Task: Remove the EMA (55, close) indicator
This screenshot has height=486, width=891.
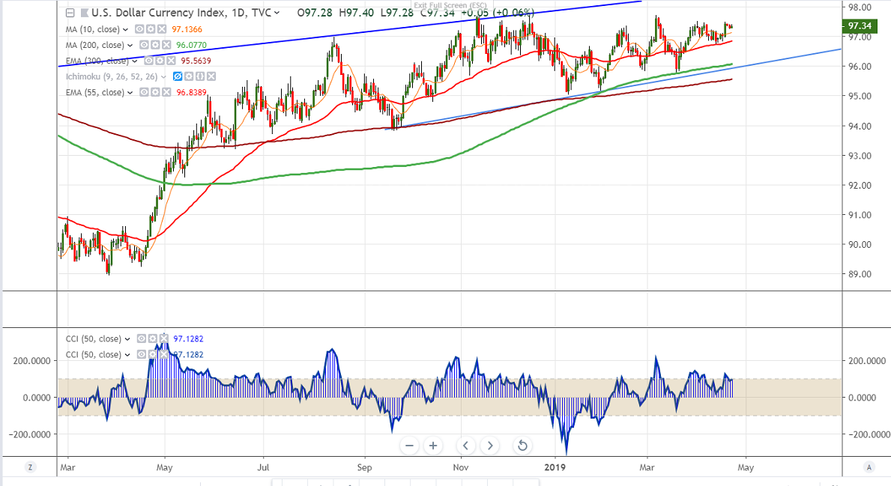Action: (x=166, y=92)
